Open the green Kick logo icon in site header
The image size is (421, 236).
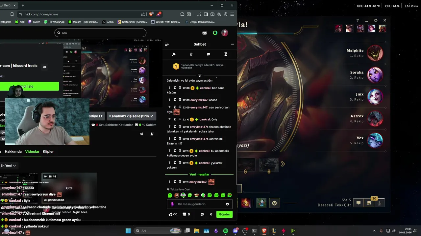(215, 33)
